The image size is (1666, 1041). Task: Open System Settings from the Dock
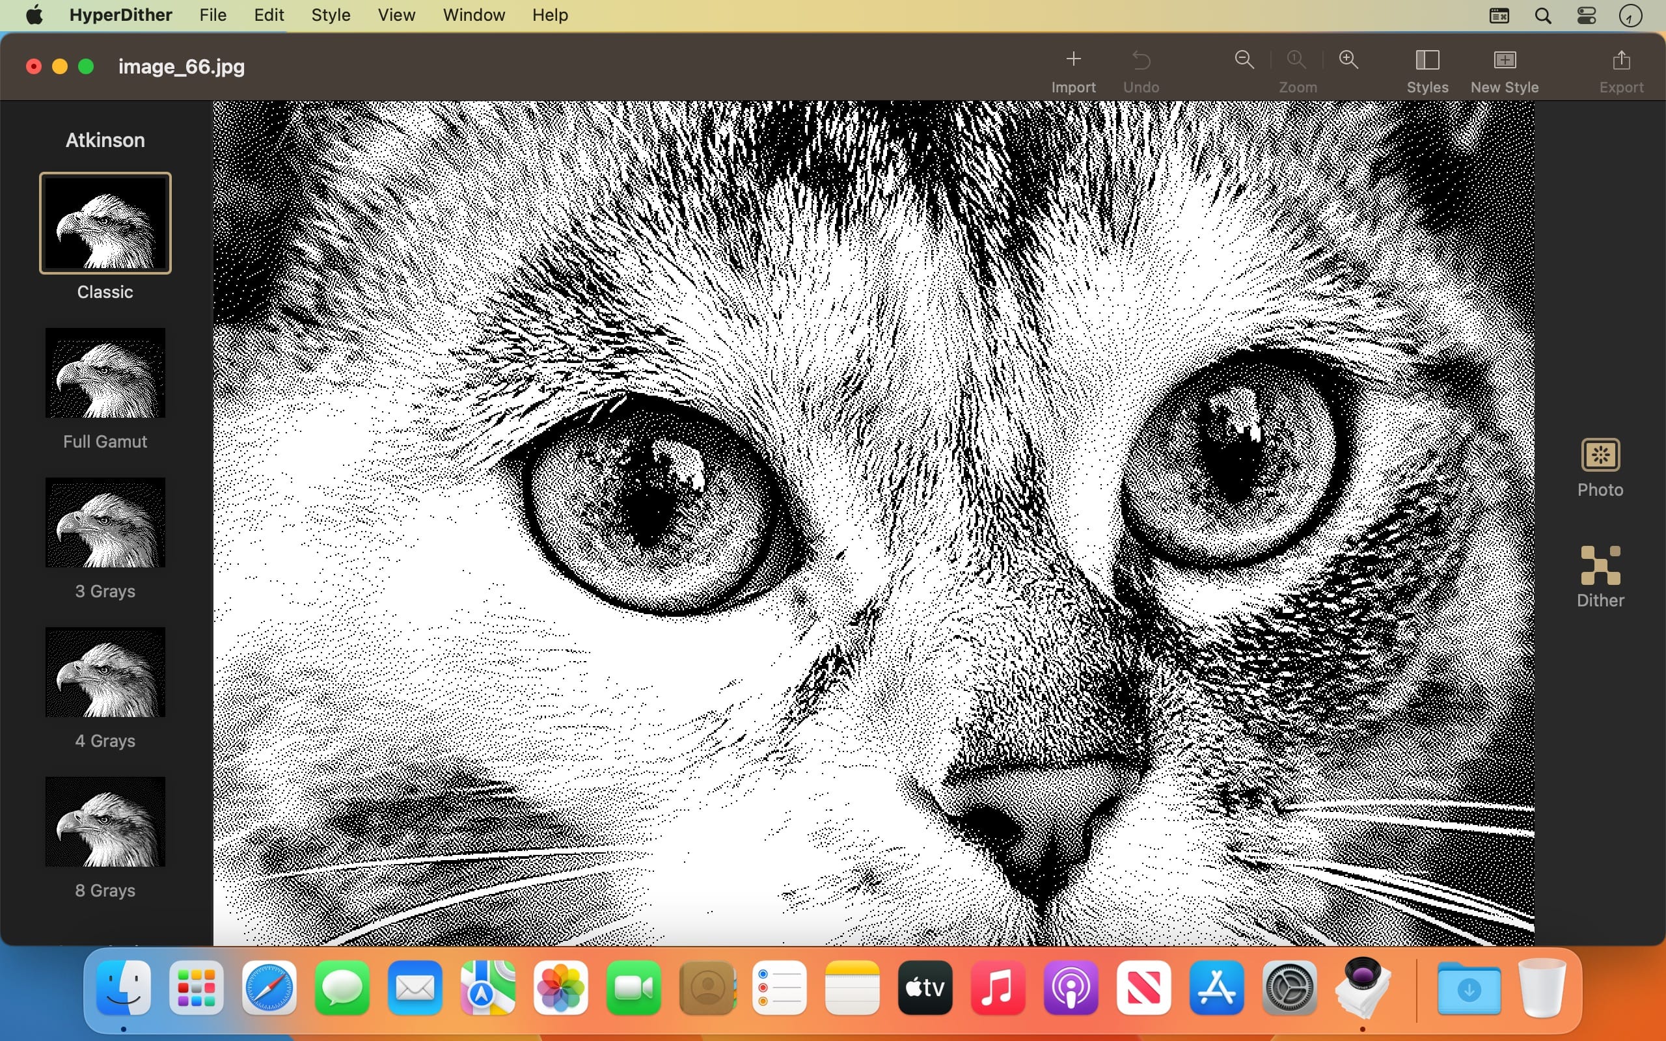[x=1290, y=987]
